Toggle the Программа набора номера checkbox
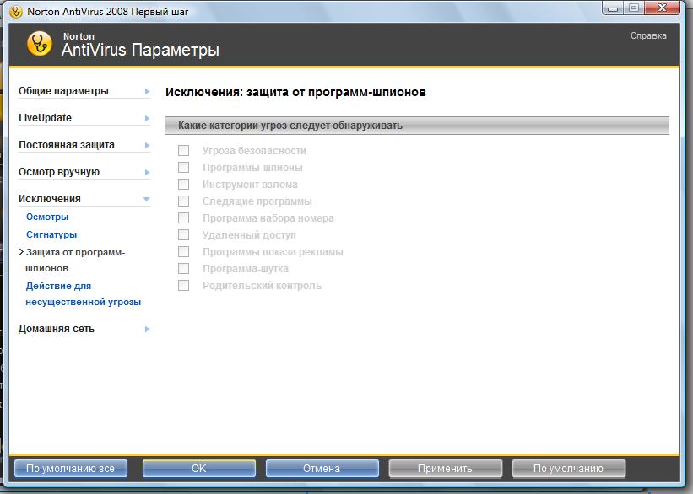 point(183,218)
